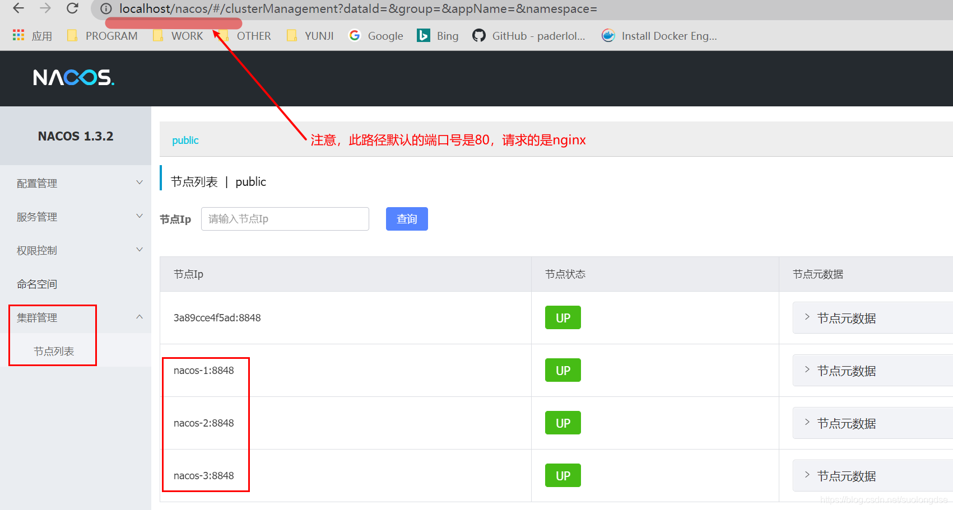Click UP status of nacos-1:8848
This screenshot has width=953, height=510.
click(x=563, y=370)
